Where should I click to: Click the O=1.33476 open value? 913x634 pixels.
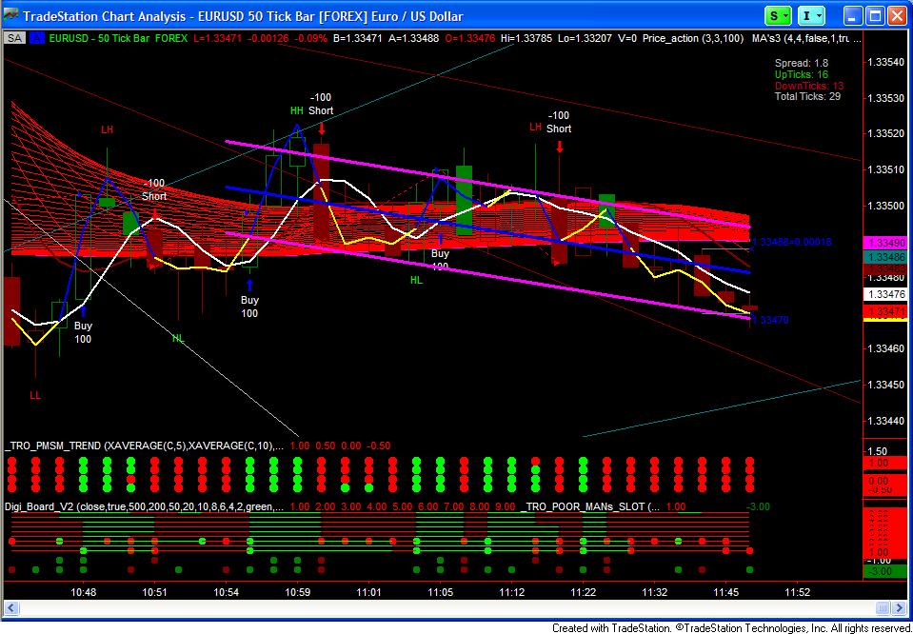click(x=472, y=38)
